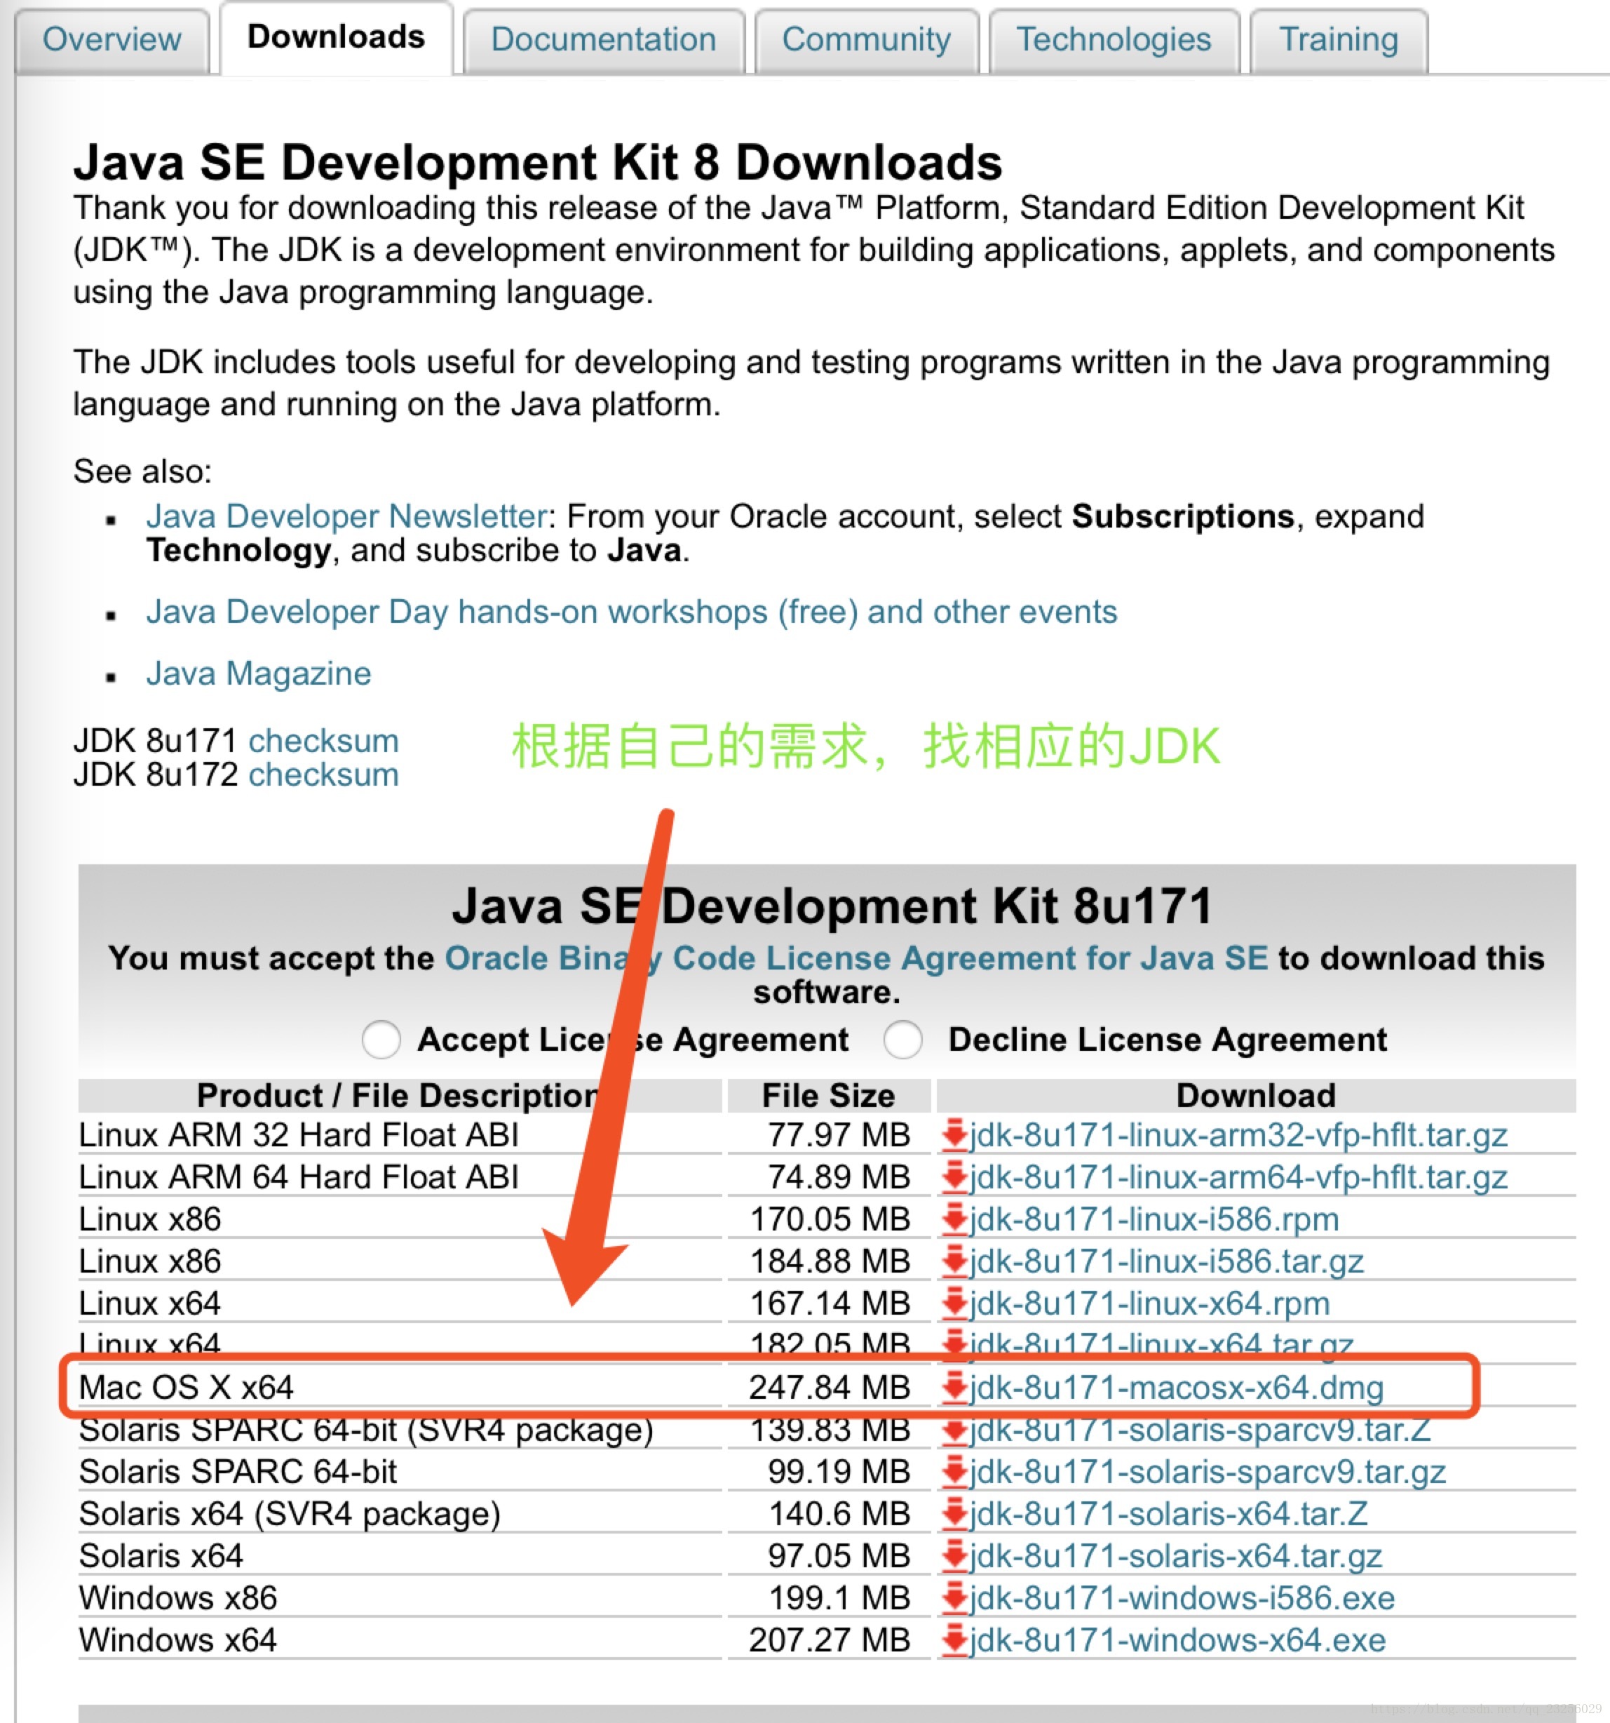Go to the Overview tab

click(111, 40)
